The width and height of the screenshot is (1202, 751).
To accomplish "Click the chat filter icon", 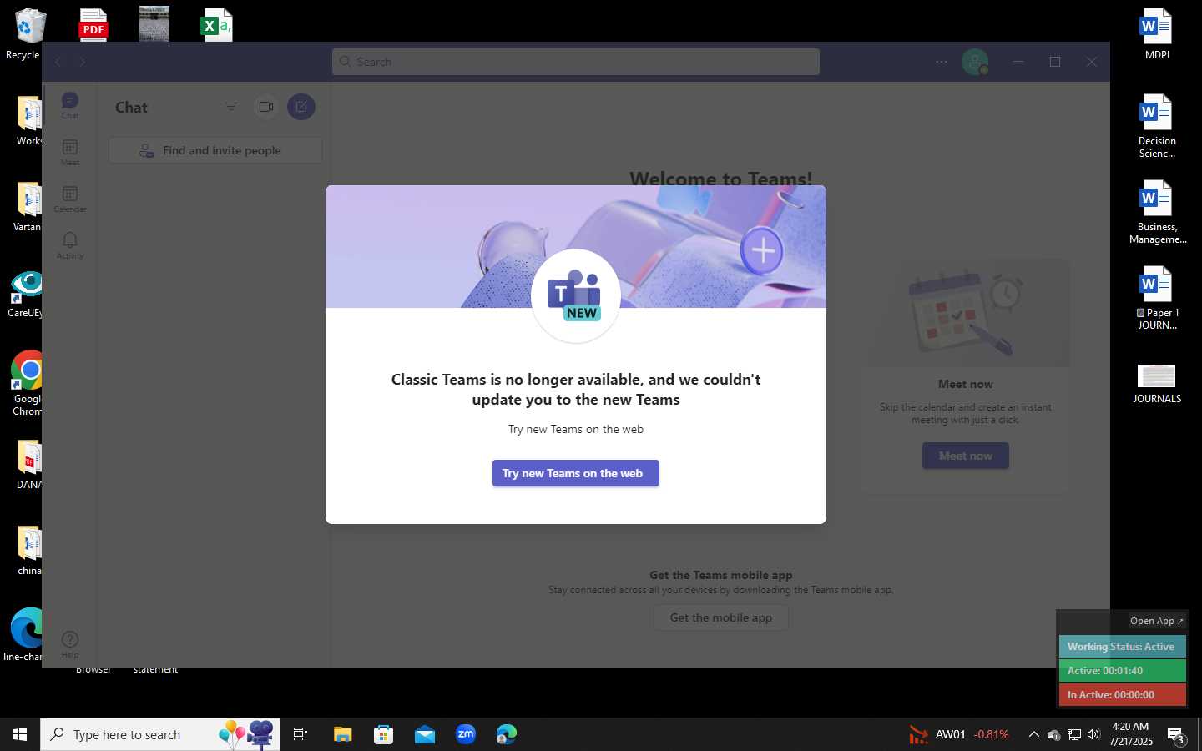I will click(231, 107).
